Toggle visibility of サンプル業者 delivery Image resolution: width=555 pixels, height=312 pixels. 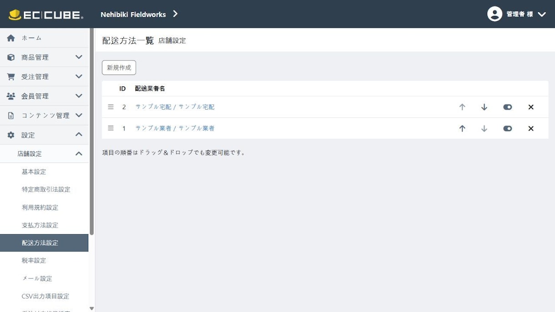click(508, 129)
